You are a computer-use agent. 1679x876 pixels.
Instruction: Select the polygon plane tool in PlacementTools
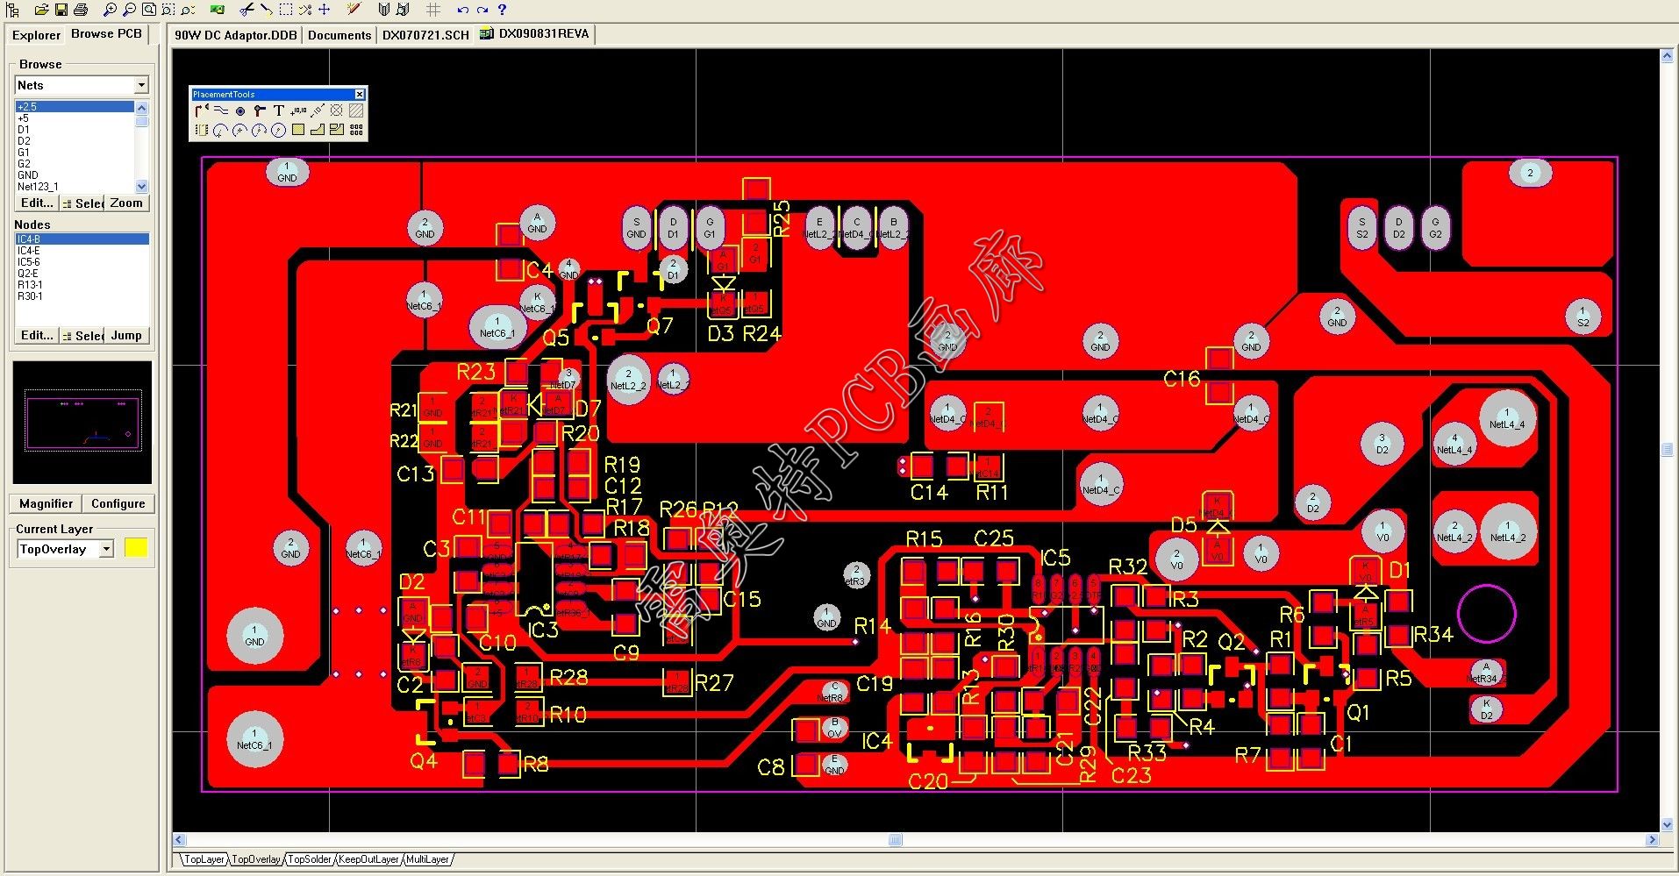[x=318, y=130]
